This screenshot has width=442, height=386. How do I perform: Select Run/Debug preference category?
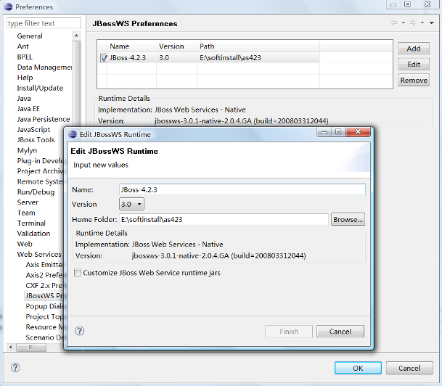coord(36,192)
